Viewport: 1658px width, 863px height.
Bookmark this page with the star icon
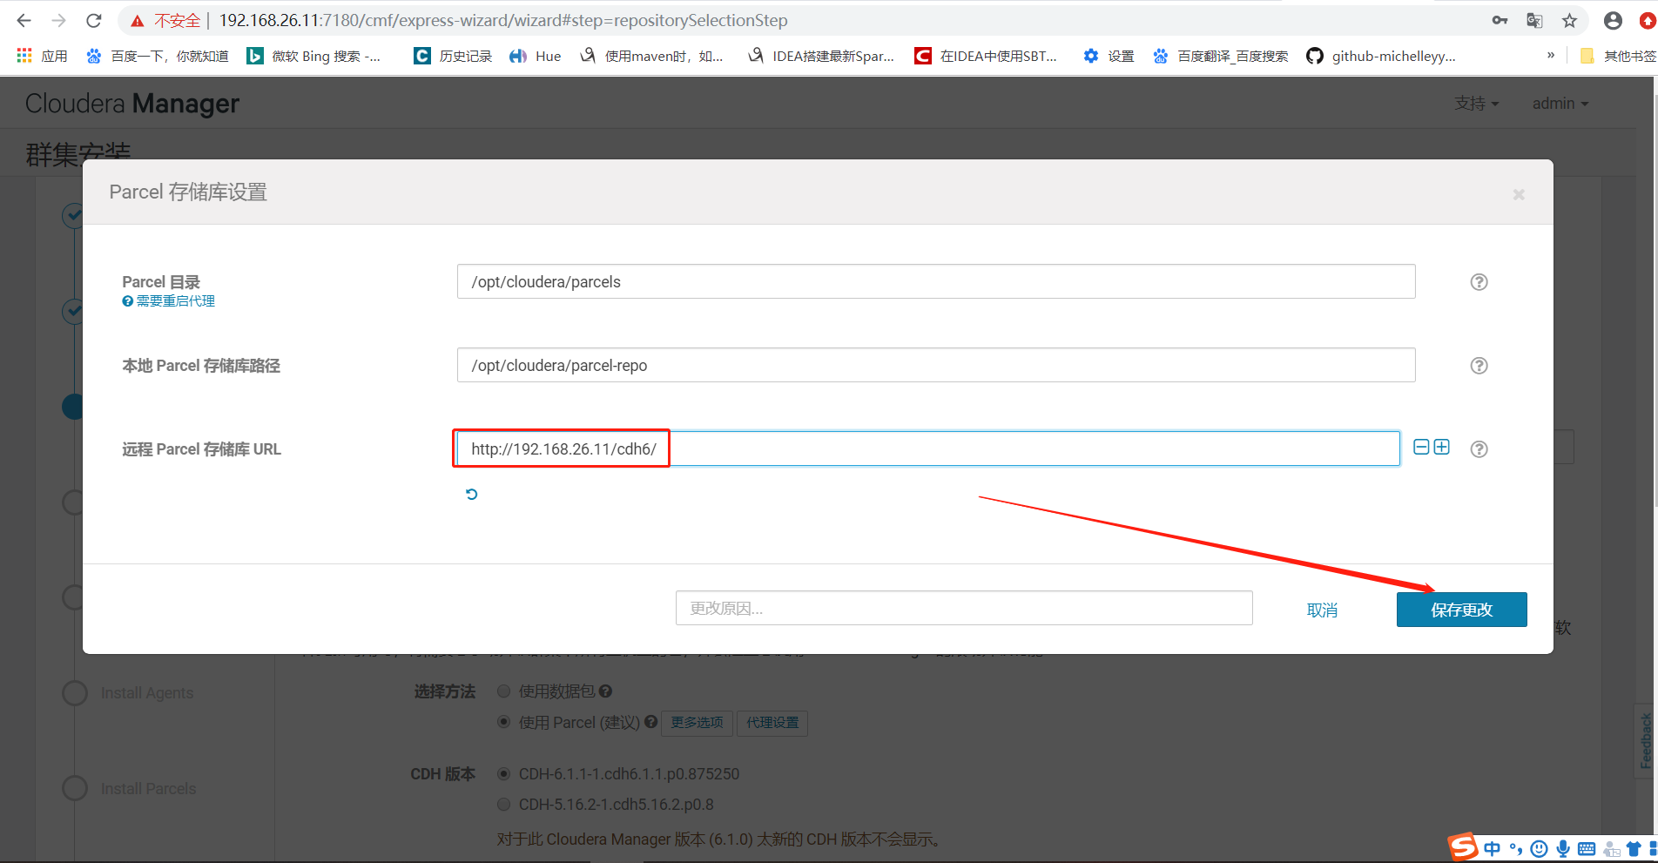point(1569,20)
